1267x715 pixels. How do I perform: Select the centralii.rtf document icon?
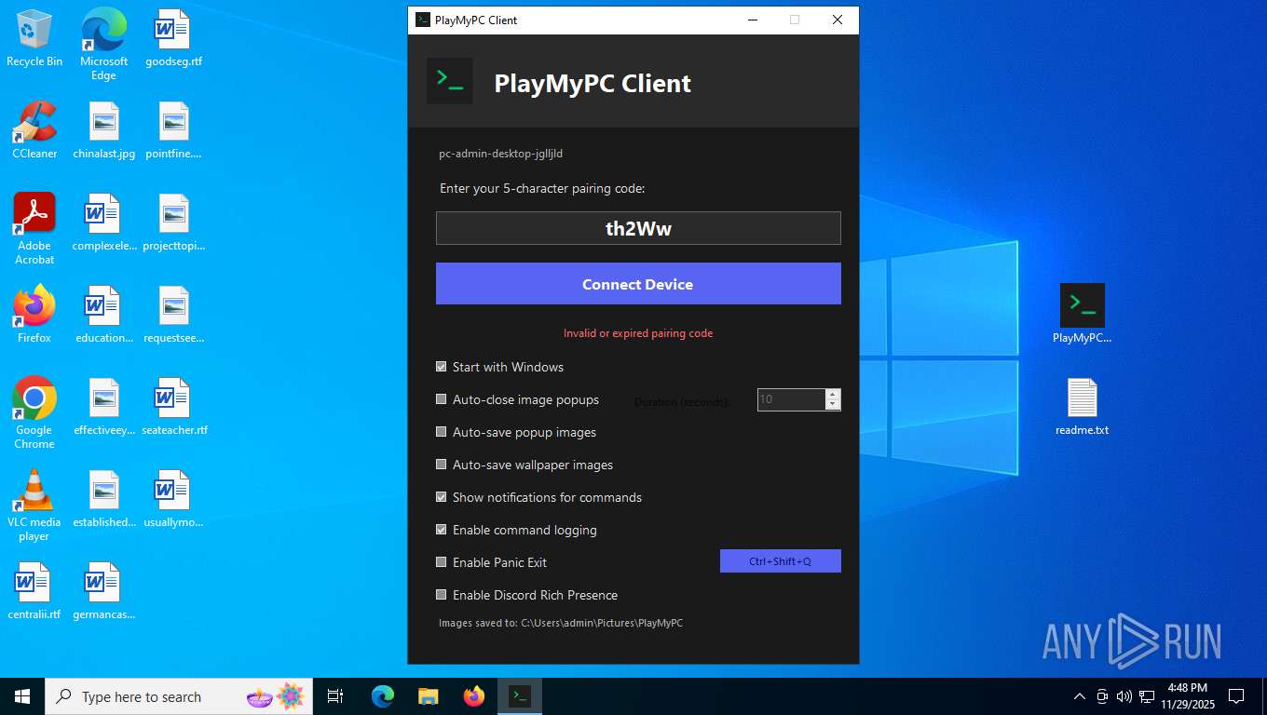click(34, 591)
